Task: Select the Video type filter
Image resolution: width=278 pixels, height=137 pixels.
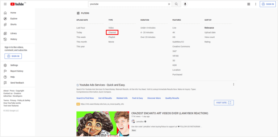Action: [111, 28]
